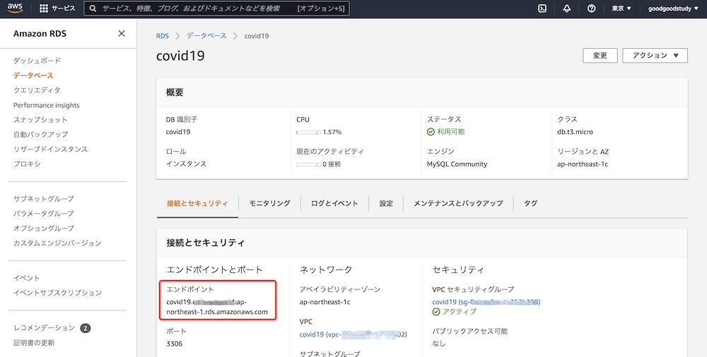Click the CPU usage bar

(x=308, y=132)
